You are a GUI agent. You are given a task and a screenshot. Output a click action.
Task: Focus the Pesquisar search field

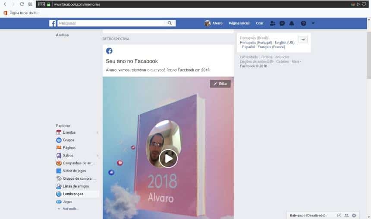click(x=111, y=23)
